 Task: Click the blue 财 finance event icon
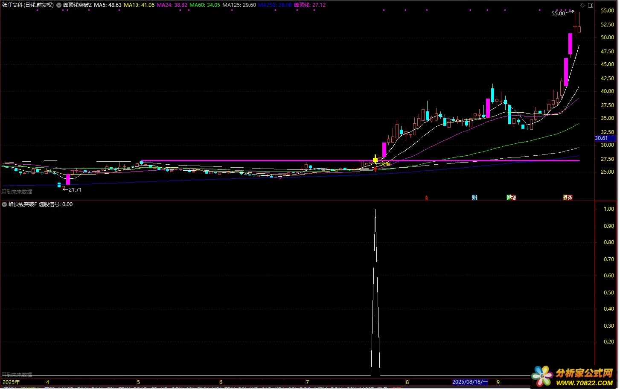click(474, 198)
